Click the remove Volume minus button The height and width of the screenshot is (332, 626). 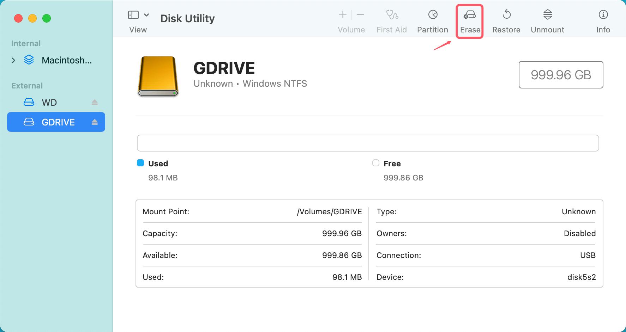360,14
